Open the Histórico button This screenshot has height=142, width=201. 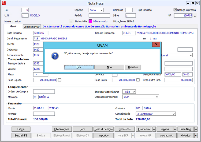click(x=186, y=136)
